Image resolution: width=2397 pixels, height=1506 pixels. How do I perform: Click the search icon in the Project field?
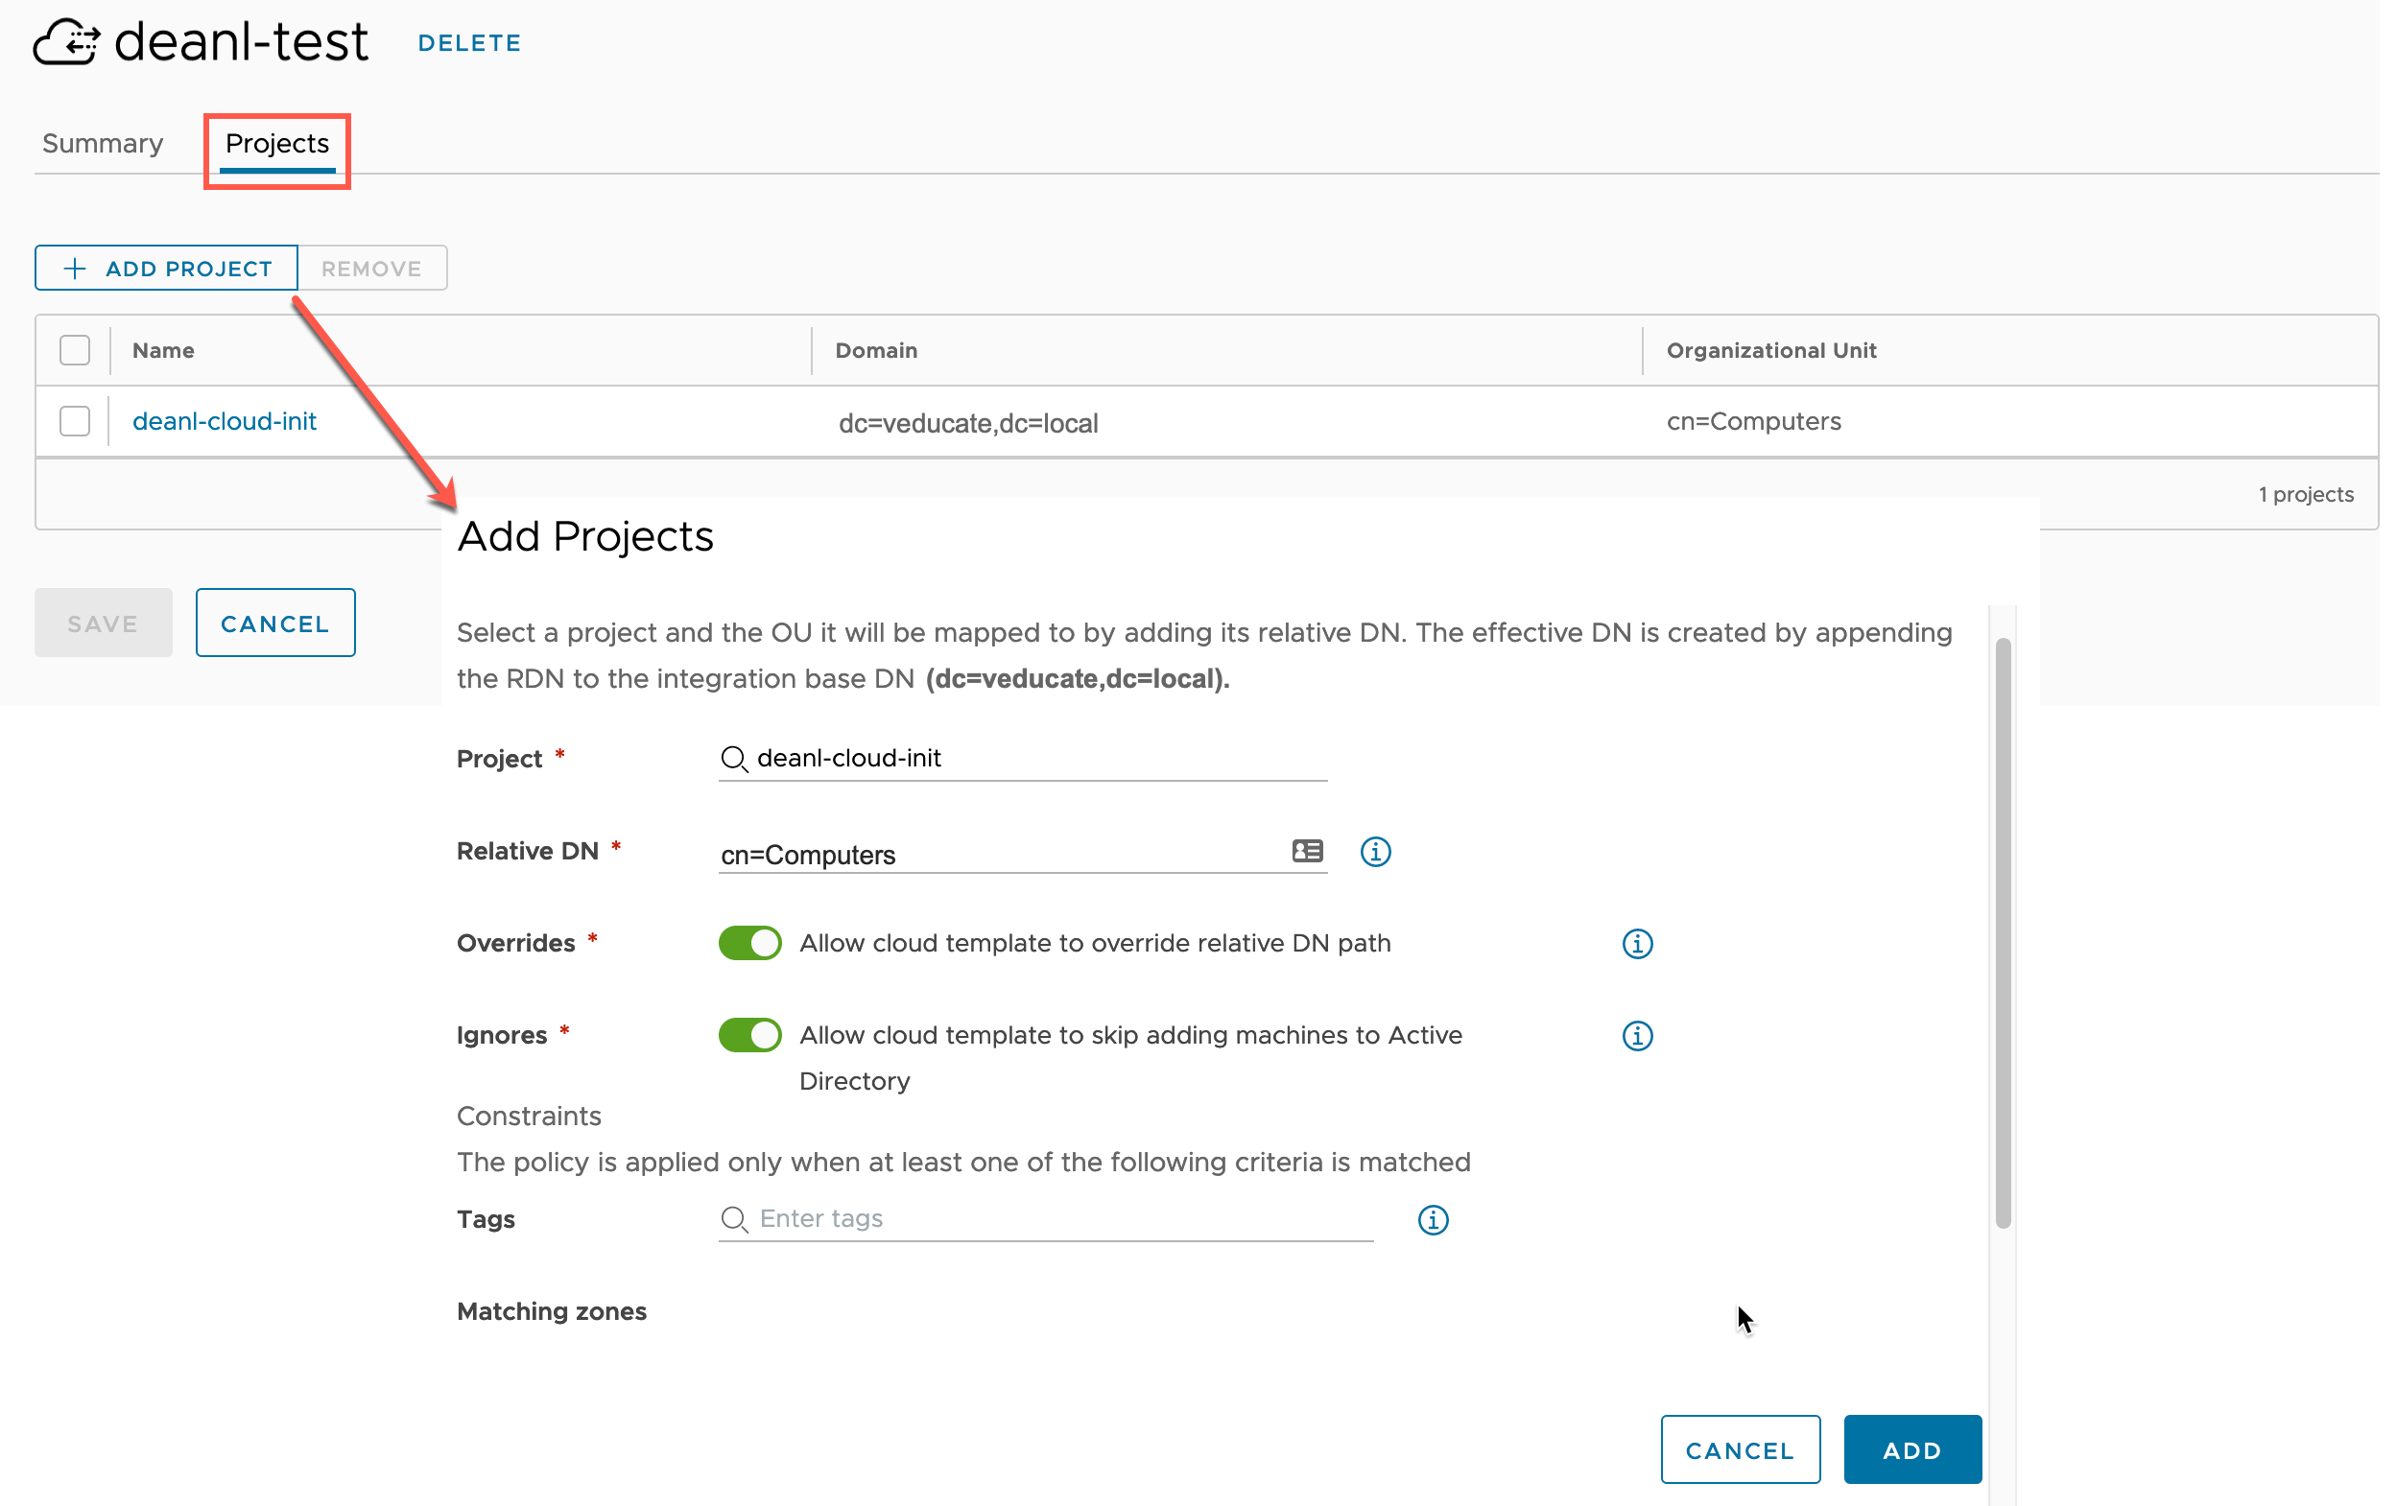[x=735, y=760]
